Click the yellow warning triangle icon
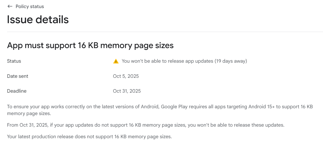Image resolution: width=323 pixels, height=144 pixels. pyautogui.click(x=116, y=61)
